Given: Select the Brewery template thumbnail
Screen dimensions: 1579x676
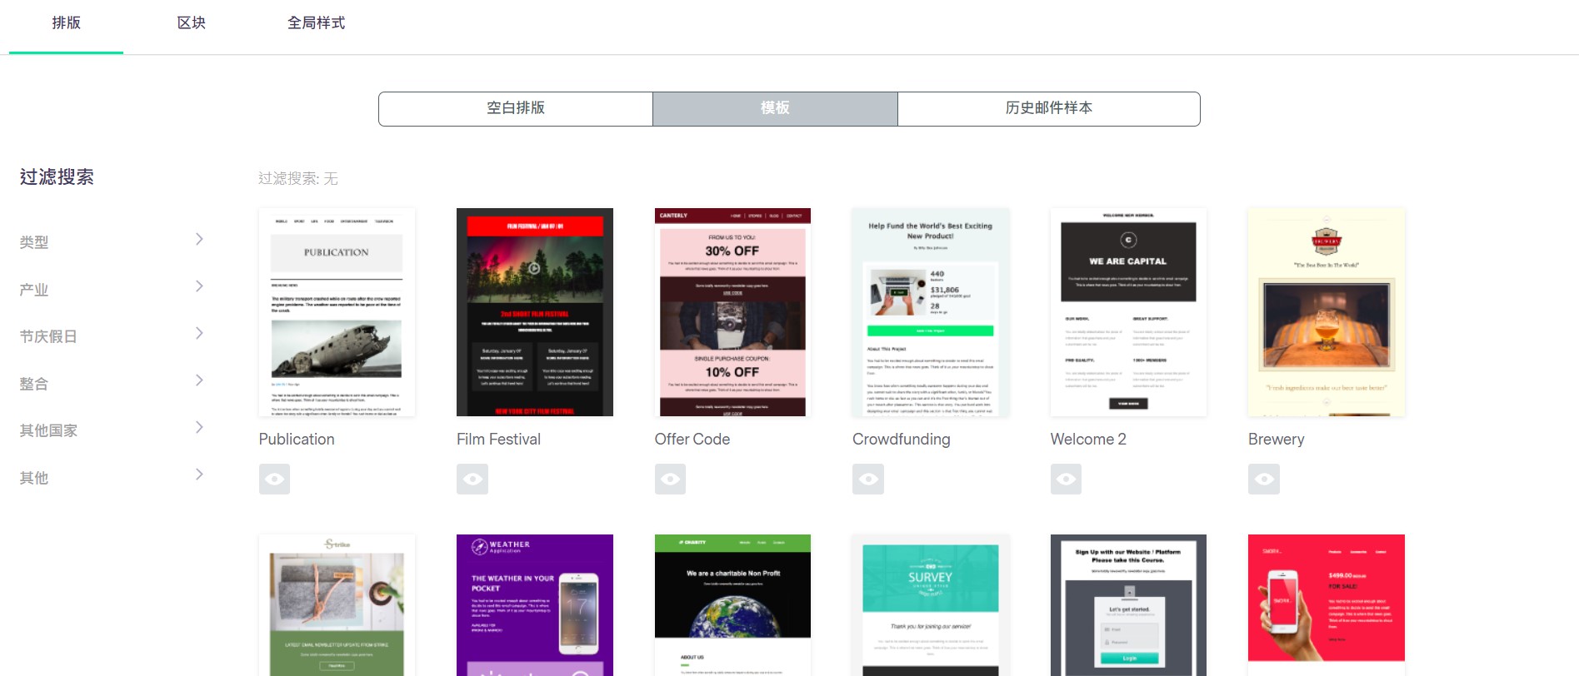Looking at the screenshot, I should pyautogui.click(x=1326, y=312).
